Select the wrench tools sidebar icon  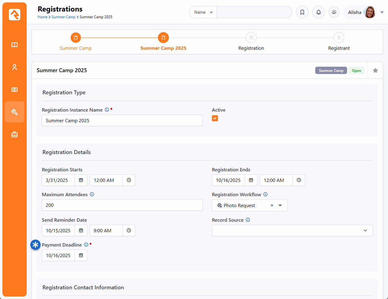coord(15,112)
